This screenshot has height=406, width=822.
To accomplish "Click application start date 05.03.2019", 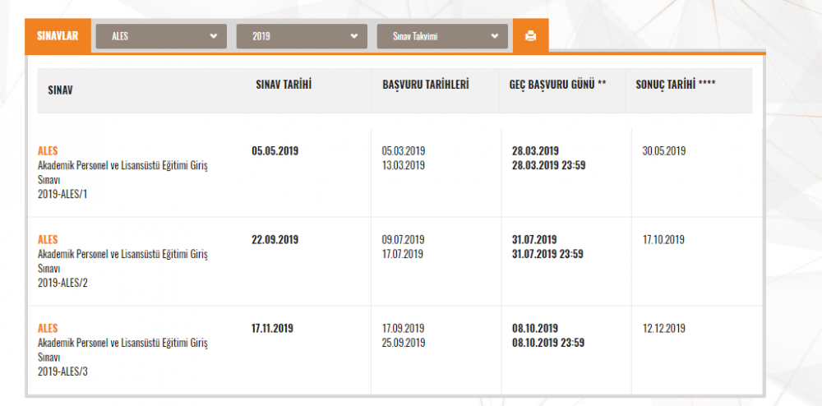I will coord(404,151).
